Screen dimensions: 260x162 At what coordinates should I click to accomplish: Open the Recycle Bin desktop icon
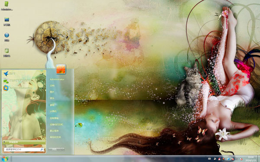coord(6,53)
